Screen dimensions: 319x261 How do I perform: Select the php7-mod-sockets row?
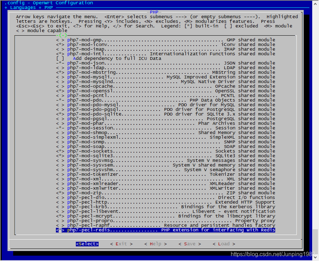[x=166, y=151]
